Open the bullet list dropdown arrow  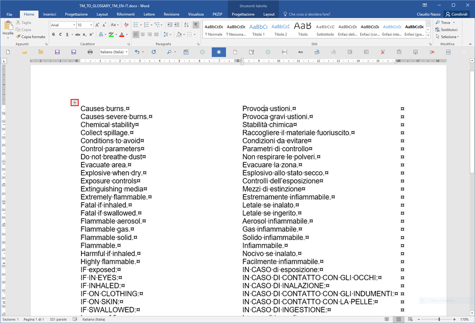click(141, 25)
